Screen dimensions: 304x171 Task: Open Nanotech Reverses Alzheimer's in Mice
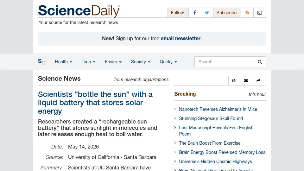pos(218,109)
